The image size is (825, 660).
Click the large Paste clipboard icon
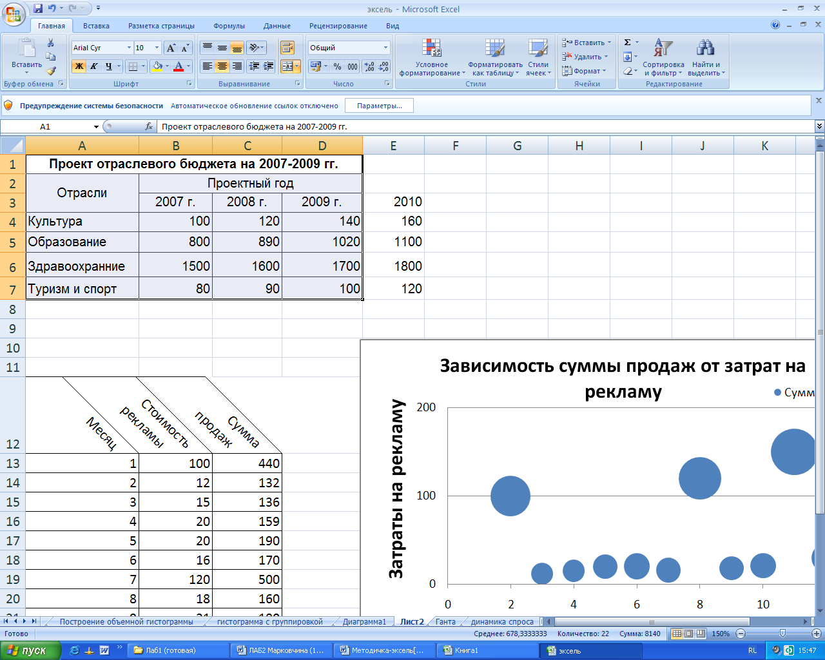point(26,49)
